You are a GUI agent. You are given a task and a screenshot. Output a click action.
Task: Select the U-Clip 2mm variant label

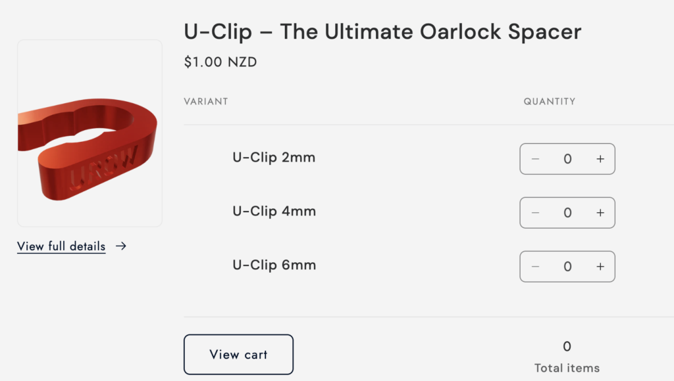click(x=274, y=158)
